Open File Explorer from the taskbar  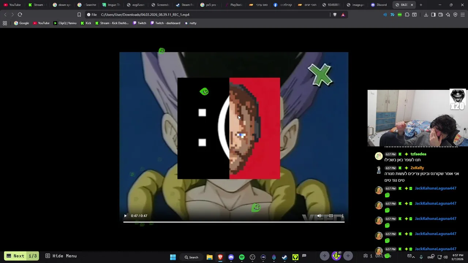210,257
